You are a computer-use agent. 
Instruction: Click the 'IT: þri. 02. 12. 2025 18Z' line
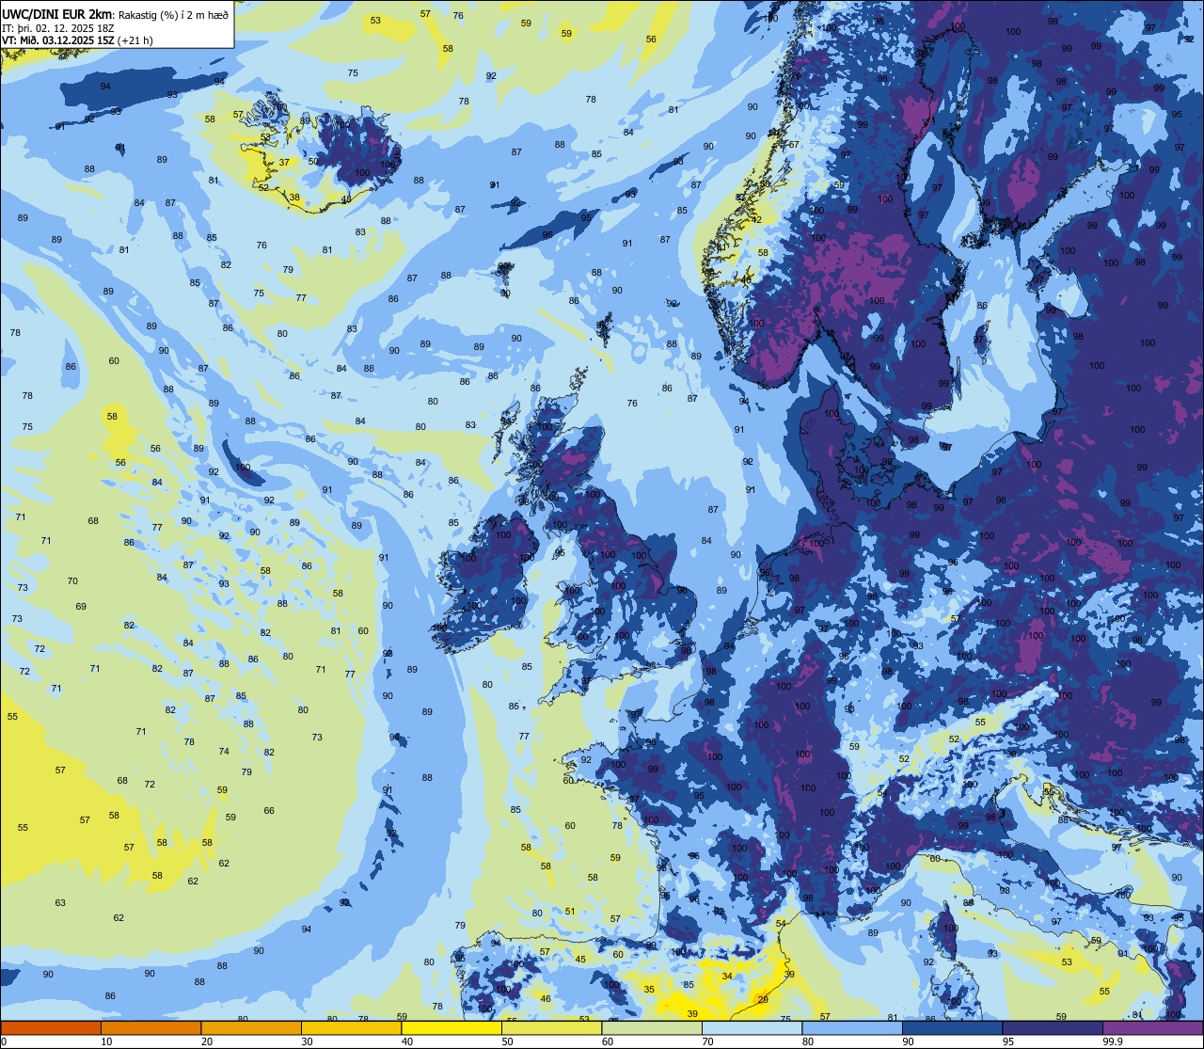57,27
